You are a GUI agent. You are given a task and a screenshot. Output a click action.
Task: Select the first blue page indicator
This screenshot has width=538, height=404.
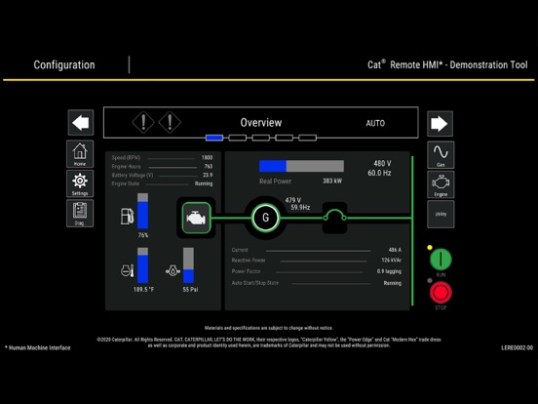click(214, 138)
